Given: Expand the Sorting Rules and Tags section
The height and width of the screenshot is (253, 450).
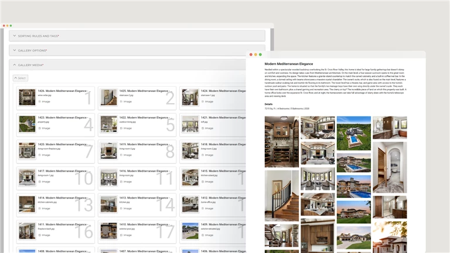Looking at the screenshot, I should coord(137,36).
